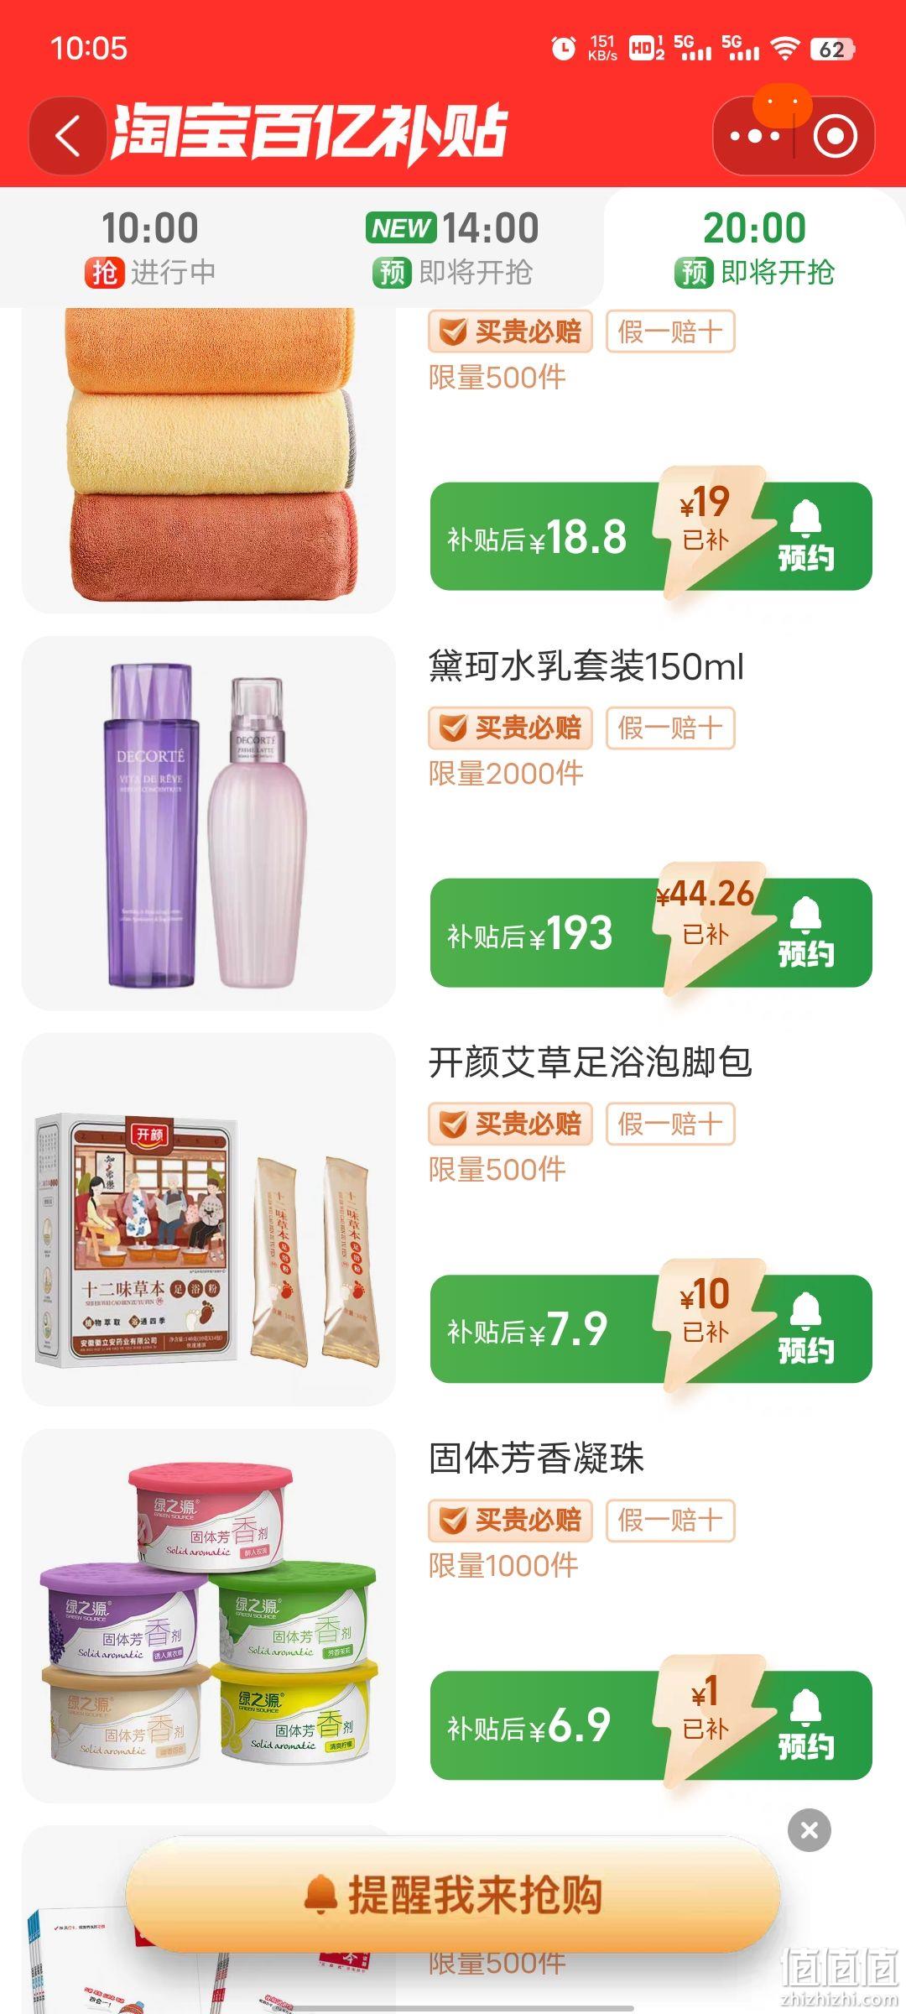
Task: Tap the mini-program close circle icon
Action: [836, 136]
